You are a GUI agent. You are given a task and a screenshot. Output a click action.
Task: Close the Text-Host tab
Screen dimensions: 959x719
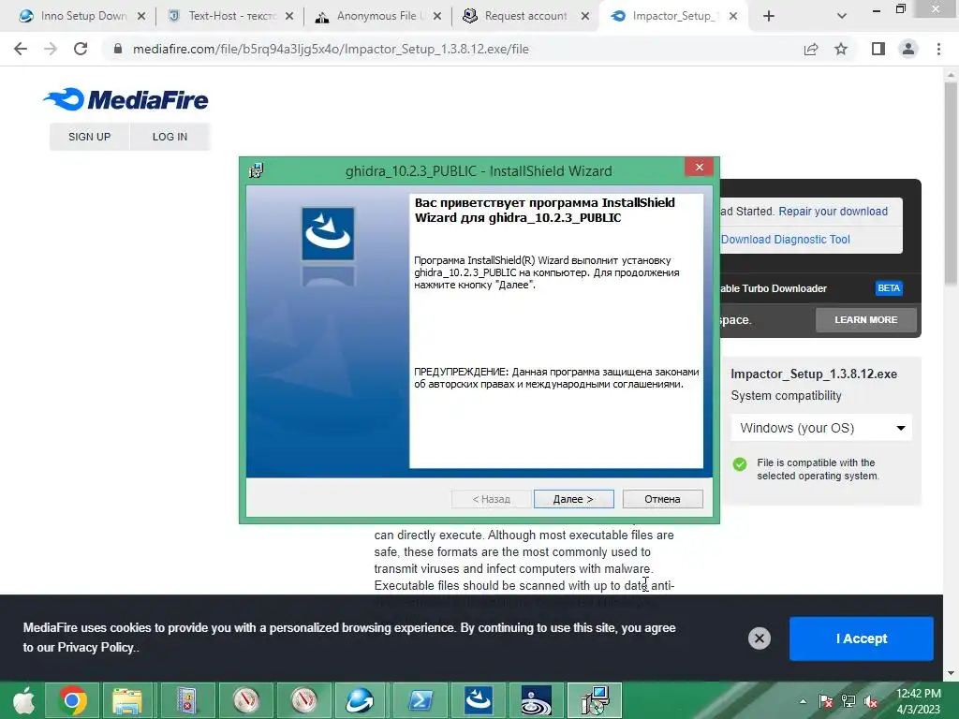click(289, 16)
